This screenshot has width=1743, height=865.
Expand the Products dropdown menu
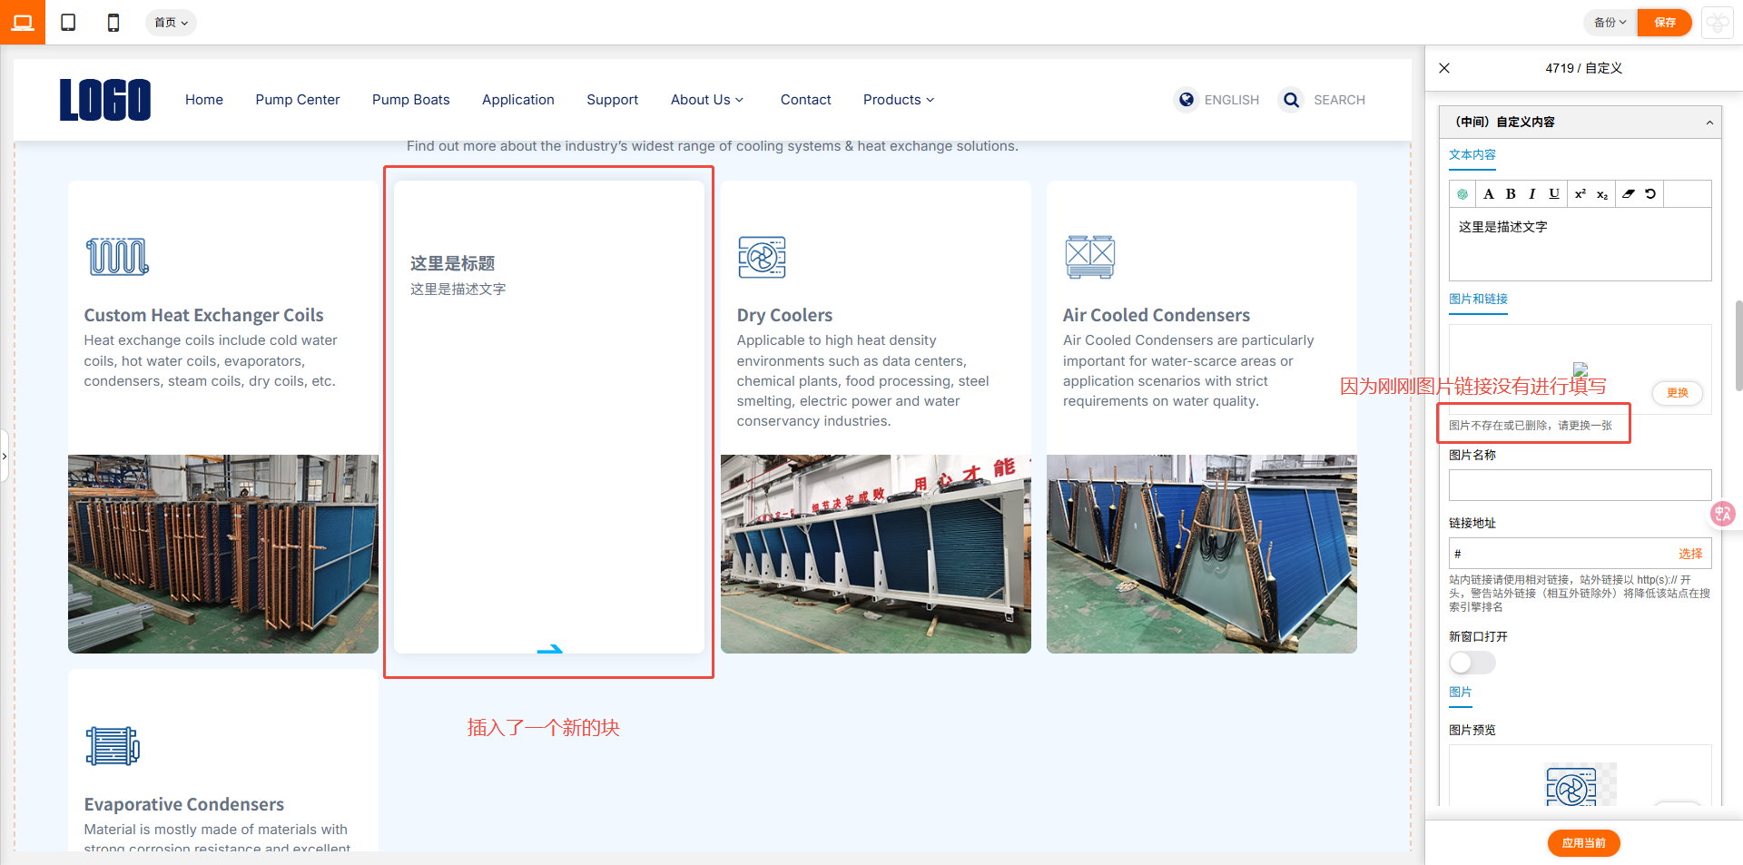899,100
